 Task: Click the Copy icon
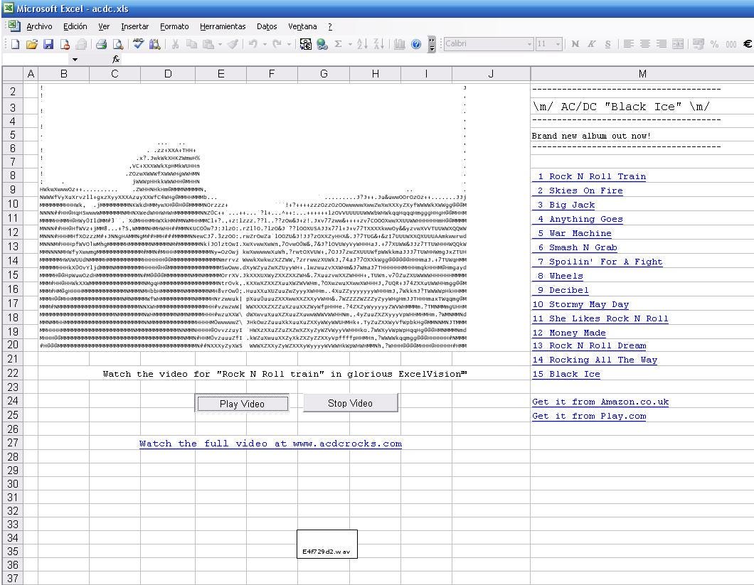coord(191,44)
